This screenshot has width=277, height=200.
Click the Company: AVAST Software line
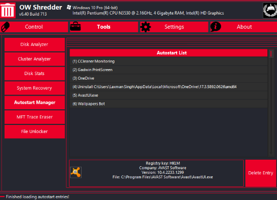click(163, 168)
